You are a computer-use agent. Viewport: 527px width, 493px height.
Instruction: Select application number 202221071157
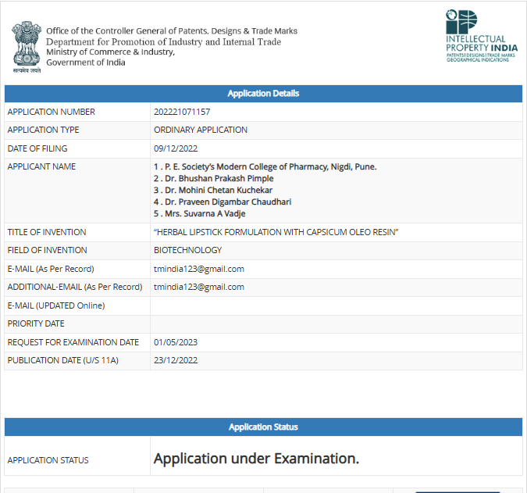click(x=182, y=112)
